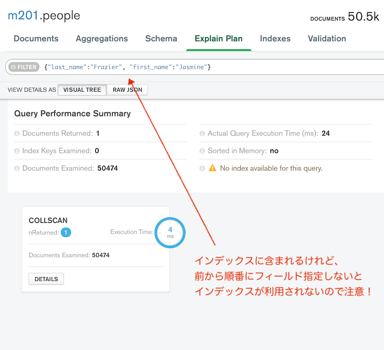The width and height of the screenshot is (384, 350).
Task: Click the COLLSCAN stage title
Action: (x=48, y=220)
